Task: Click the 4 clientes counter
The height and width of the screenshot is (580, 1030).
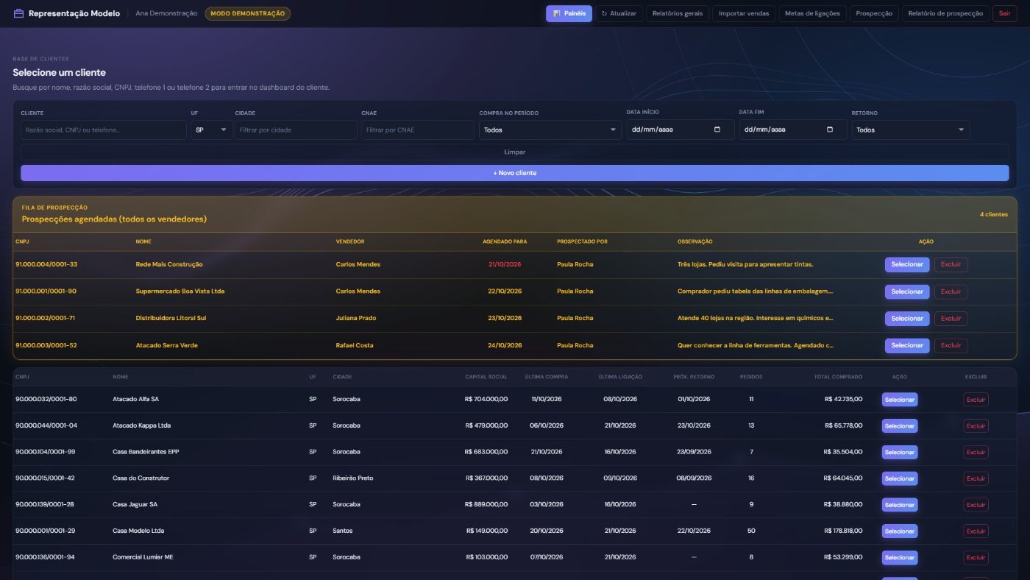Action: 993,214
